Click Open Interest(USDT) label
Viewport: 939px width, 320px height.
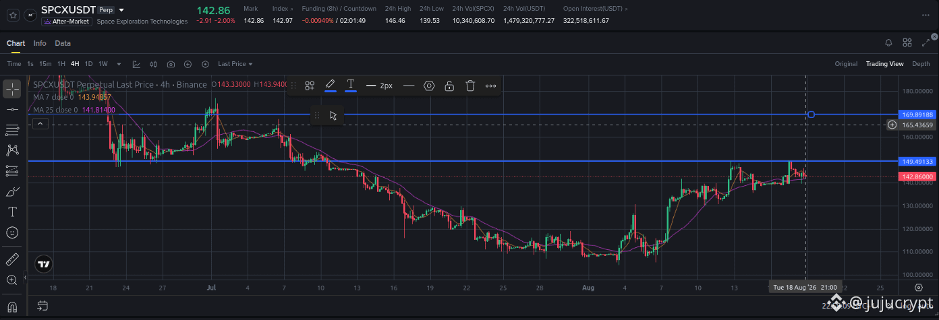click(x=594, y=9)
